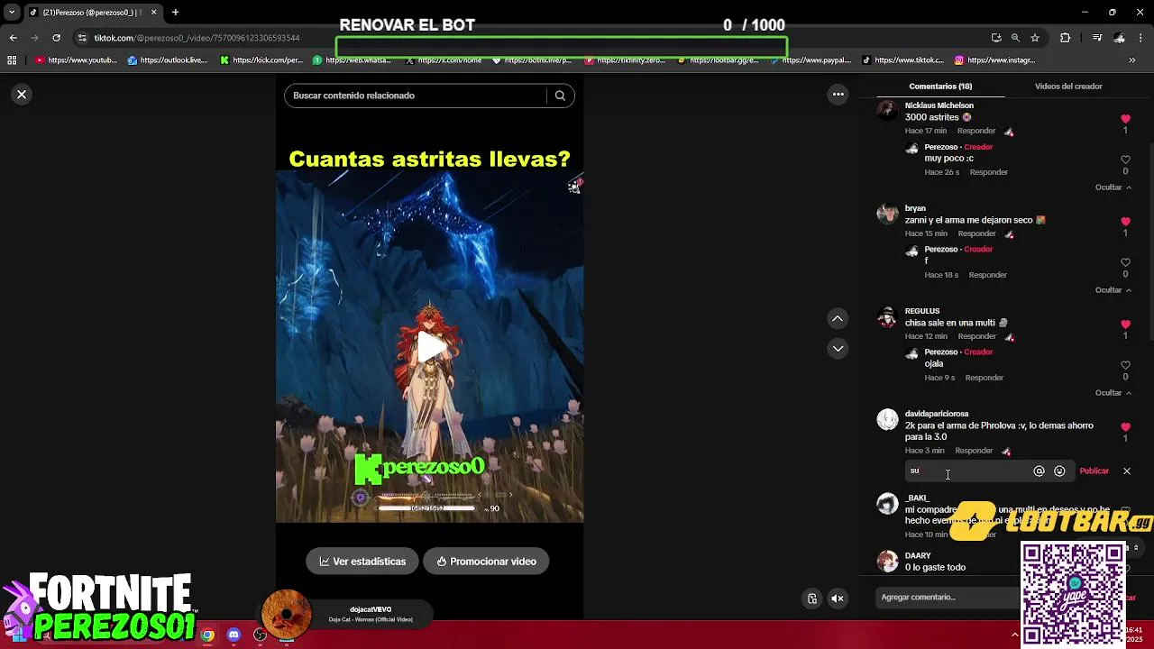Open youtube bookmark
This screenshot has width=1154, height=649.
(77, 60)
